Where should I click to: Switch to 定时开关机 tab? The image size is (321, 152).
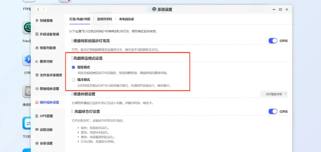(104, 19)
